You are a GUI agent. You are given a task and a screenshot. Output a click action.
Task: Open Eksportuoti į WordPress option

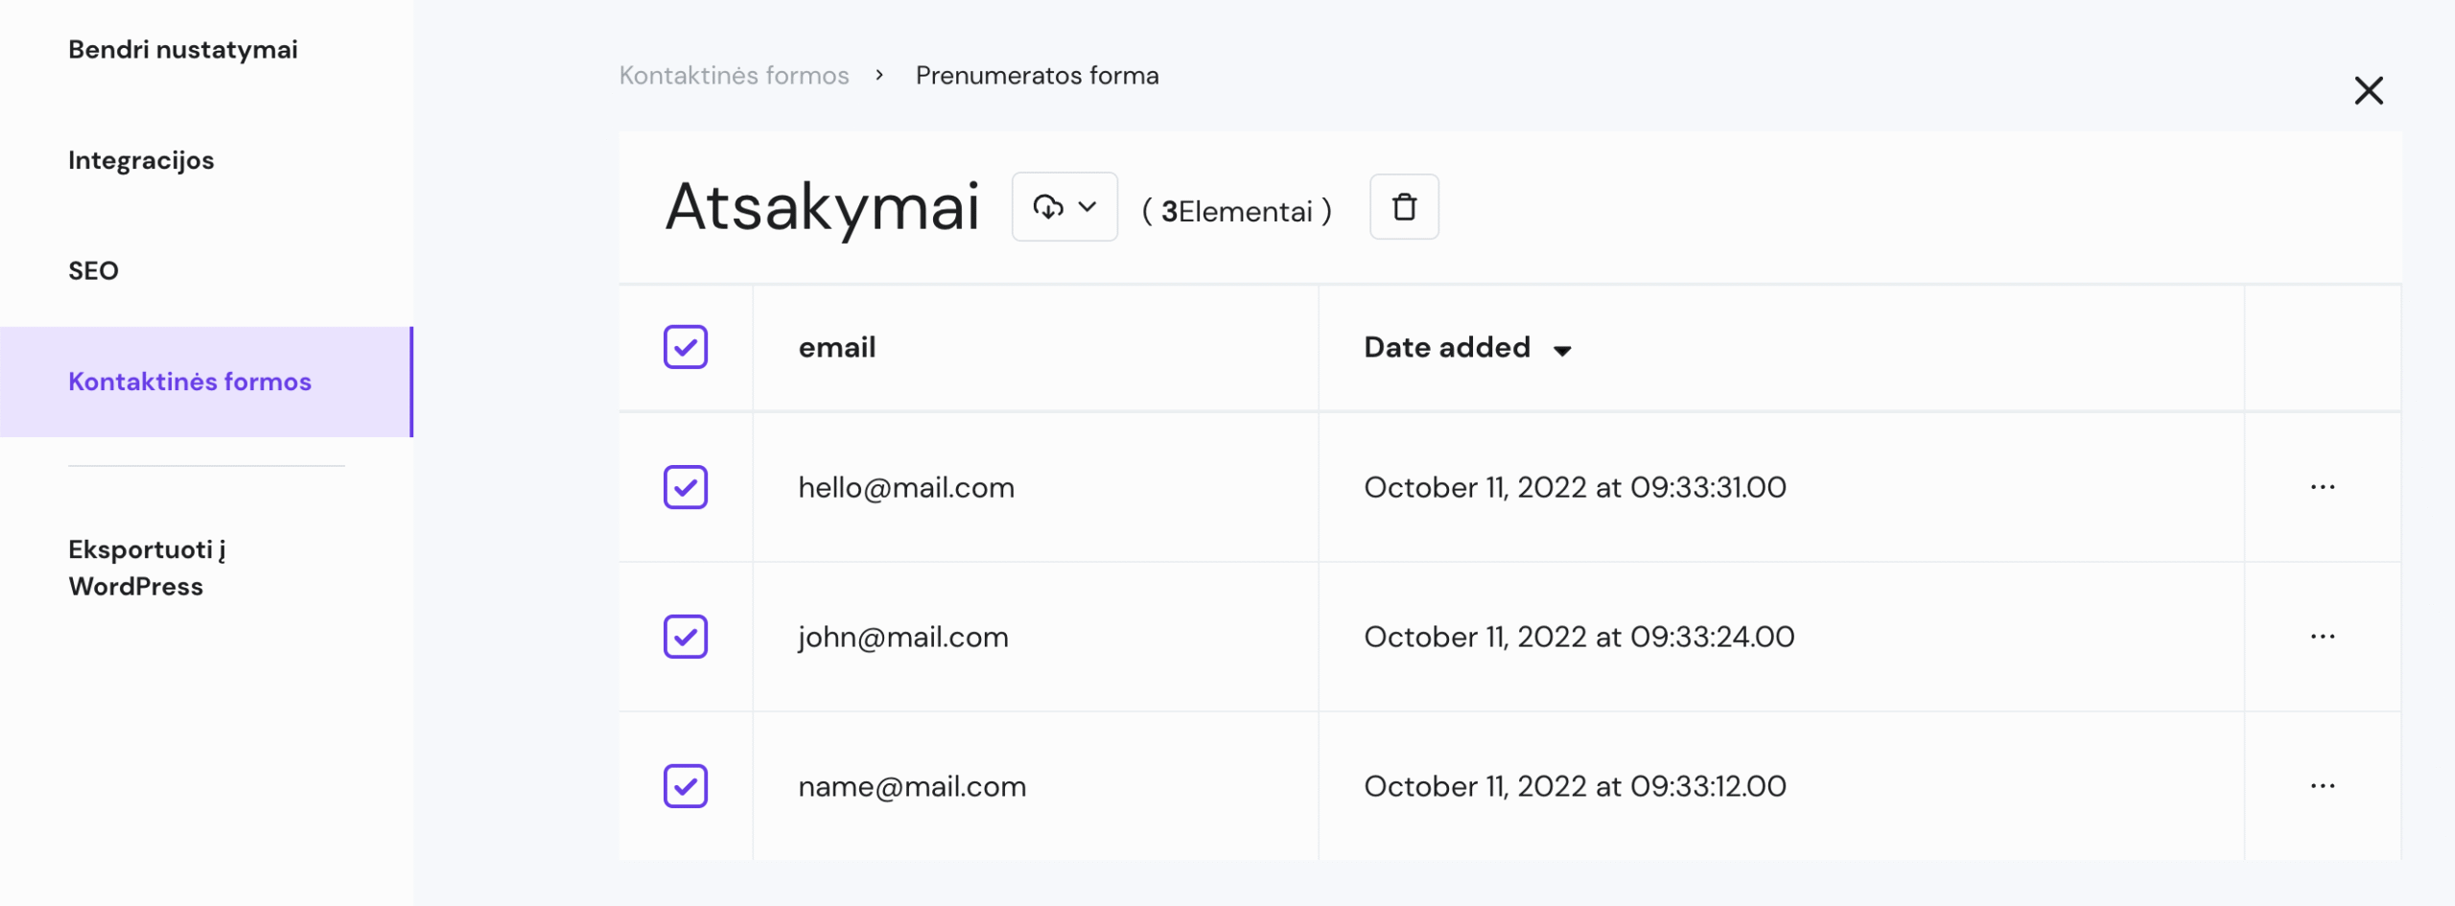(x=147, y=568)
